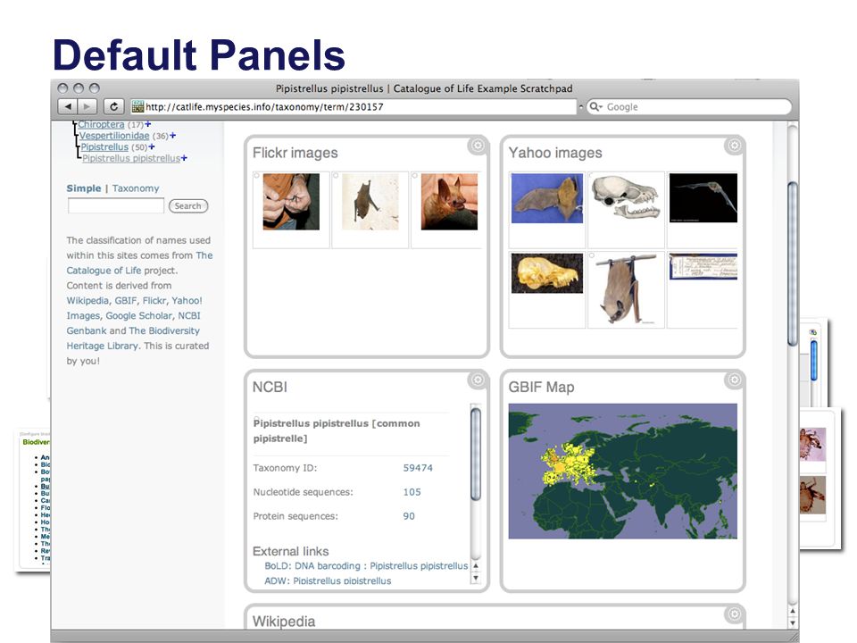Switch to the Taxonomy search tab
857x643 pixels.
(136, 188)
